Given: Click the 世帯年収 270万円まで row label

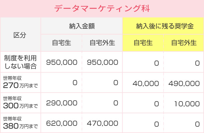Looking at the screenshot, I should [x=21, y=82].
